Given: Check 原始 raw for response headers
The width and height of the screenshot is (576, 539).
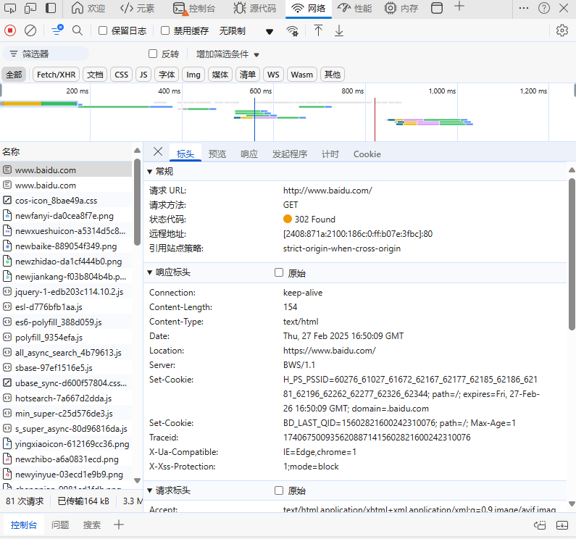Looking at the screenshot, I should pos(279,272).
